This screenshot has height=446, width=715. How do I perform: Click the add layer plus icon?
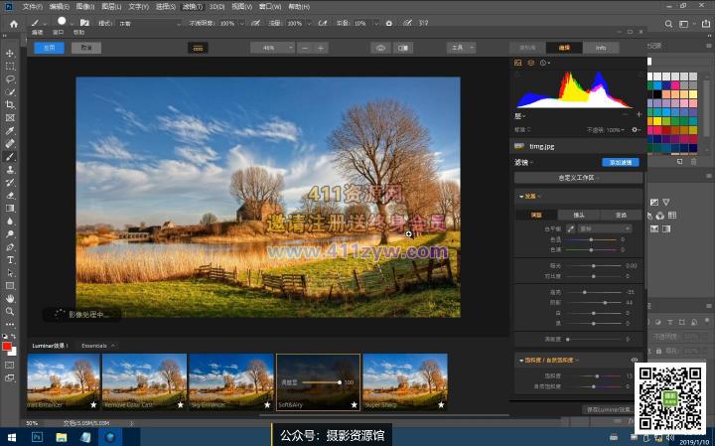click(x=639, y=114)
